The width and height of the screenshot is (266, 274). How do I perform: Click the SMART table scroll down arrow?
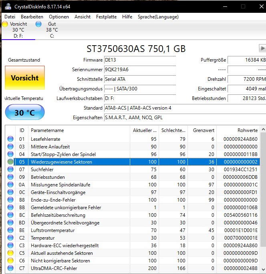tap(263, 269)
